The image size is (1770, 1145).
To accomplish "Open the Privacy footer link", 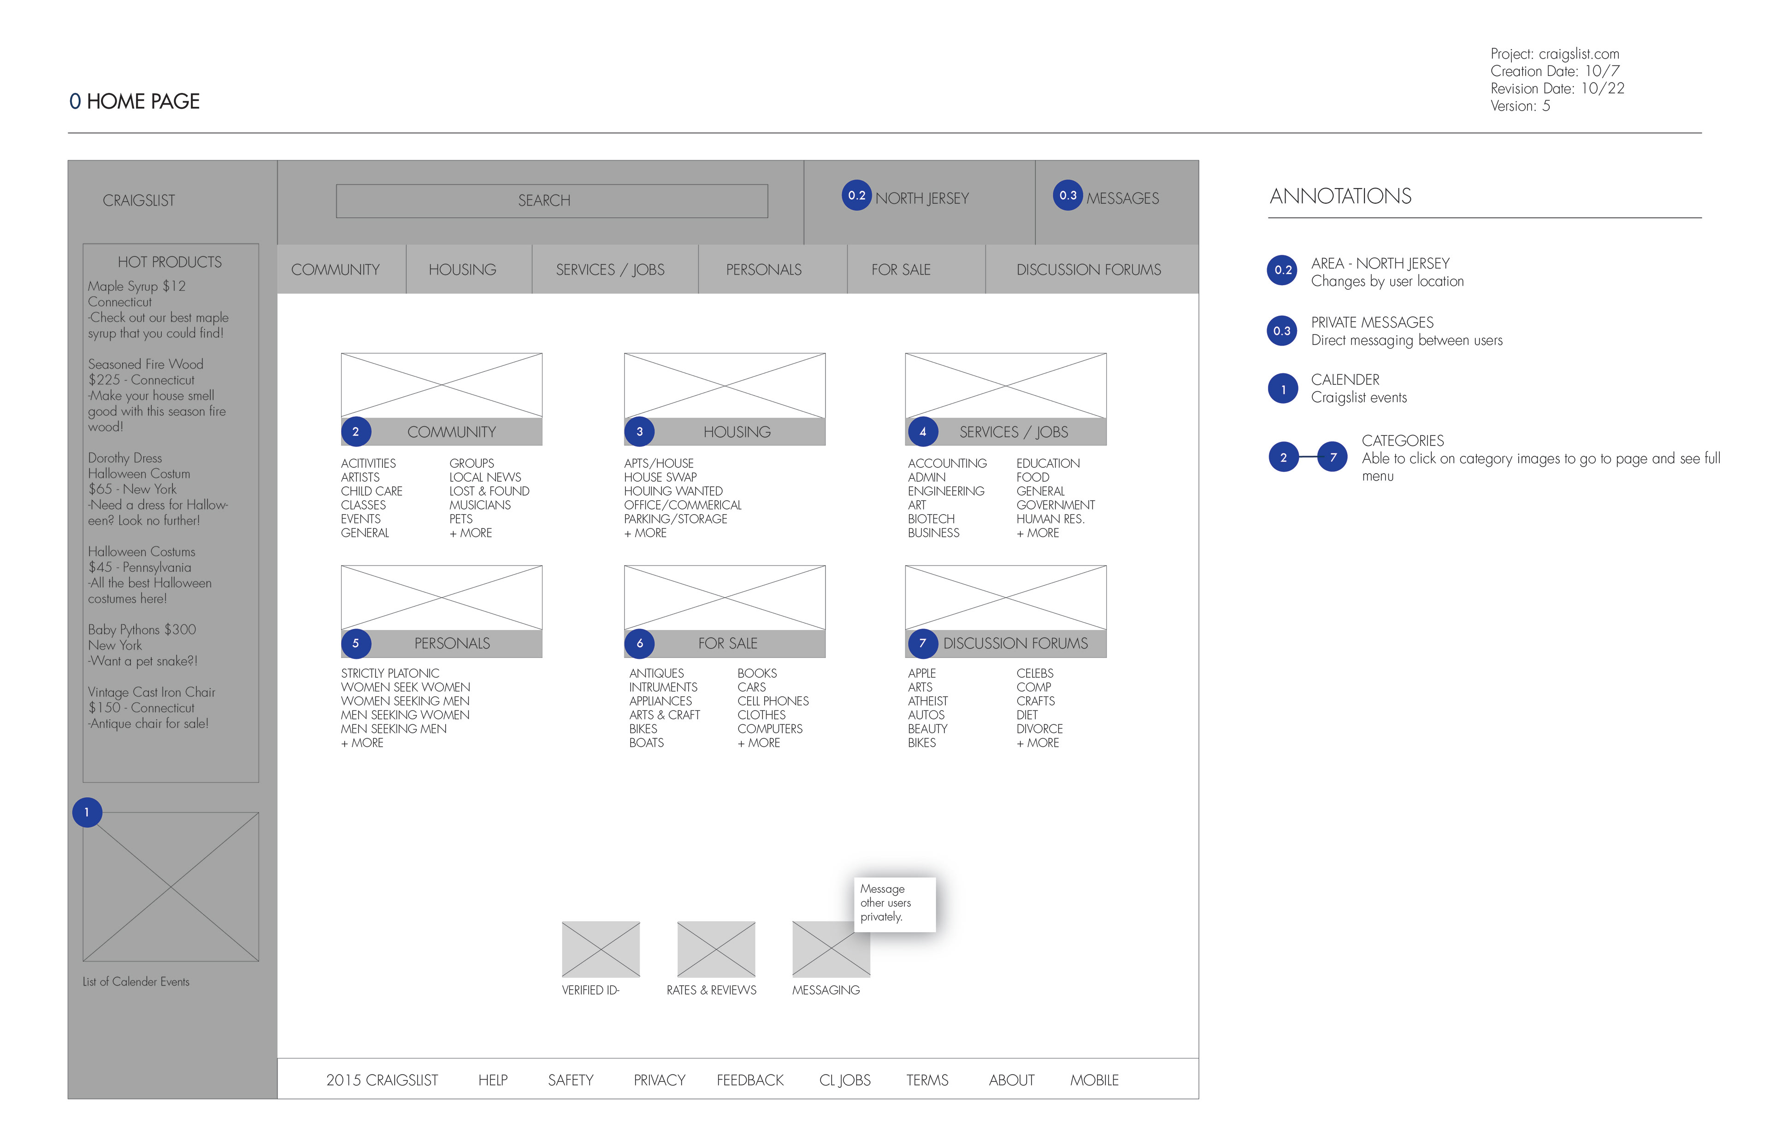I will pos(659,1080).
